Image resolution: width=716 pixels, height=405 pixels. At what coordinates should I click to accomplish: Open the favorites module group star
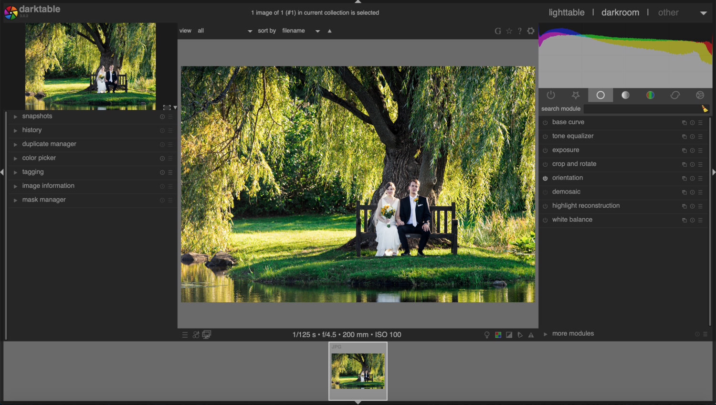[576, 95]
